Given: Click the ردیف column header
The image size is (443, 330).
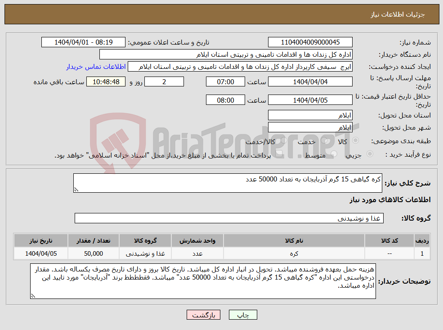Looking at the screenshot, I should coord(422,241).
